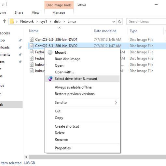This screenshot has height=166, width=166.
Task: Click 1.08 GB in status bar
Action: [x=29, y=163]
